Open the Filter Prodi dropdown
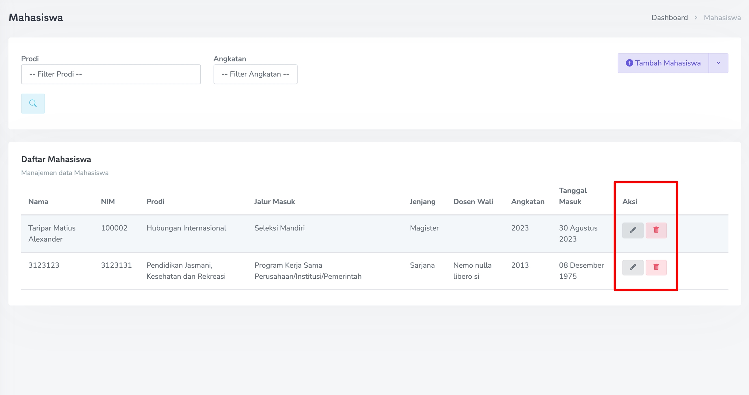 click(x=111, y=74)
